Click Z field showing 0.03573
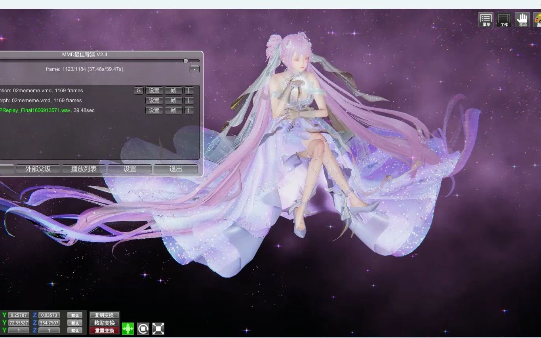 pos(49,315)
